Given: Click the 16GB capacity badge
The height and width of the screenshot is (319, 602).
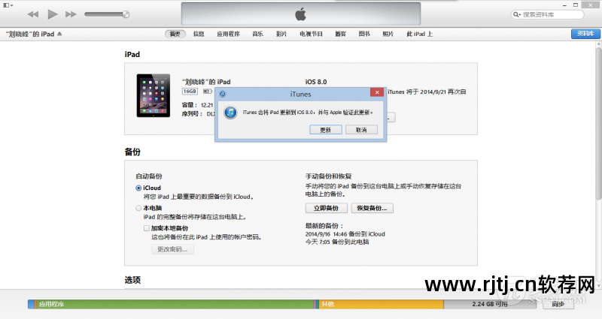Looking at the screenshot, I should [190, 92].
